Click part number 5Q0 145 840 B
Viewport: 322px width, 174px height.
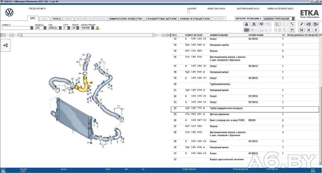tap(195, 45)
